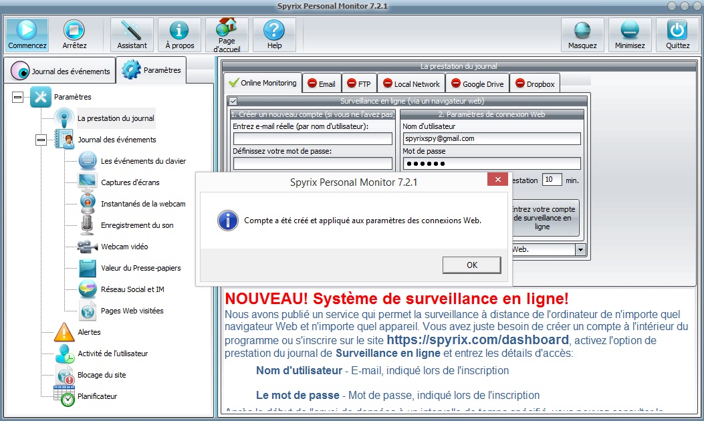Viewport: 704px width, 421px height.
Task: Close the Spyrix message dialog
Action: click(497, 179)
